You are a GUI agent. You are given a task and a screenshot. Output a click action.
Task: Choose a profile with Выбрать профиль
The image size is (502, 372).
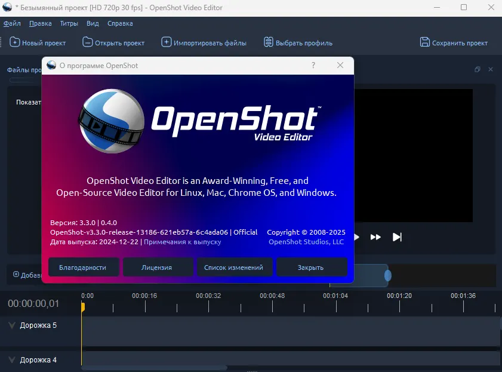tap(269, 42)
